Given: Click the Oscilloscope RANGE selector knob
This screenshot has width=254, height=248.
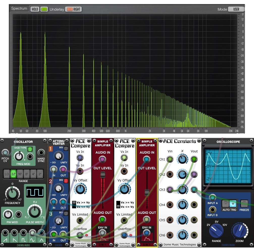Looking at the screenshot, I should 216,231.
